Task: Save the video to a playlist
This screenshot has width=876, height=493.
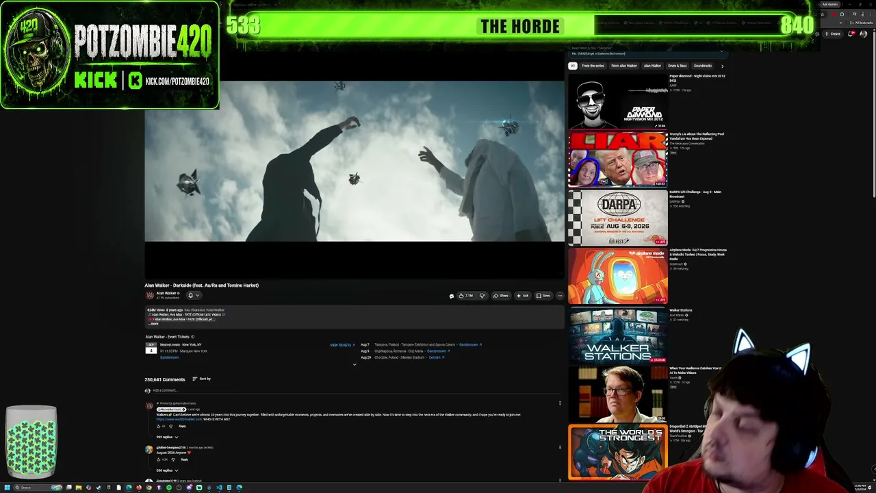Action: [543, 296]
